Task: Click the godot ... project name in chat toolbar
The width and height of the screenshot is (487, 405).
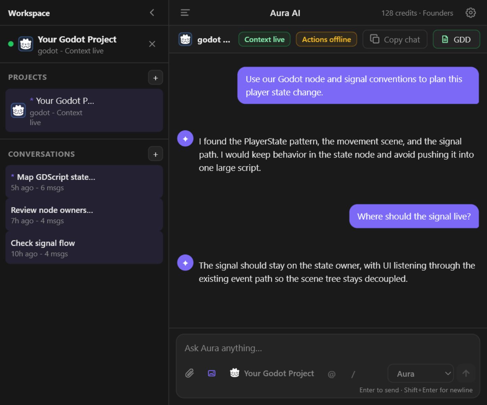Action: click(214, 40)
